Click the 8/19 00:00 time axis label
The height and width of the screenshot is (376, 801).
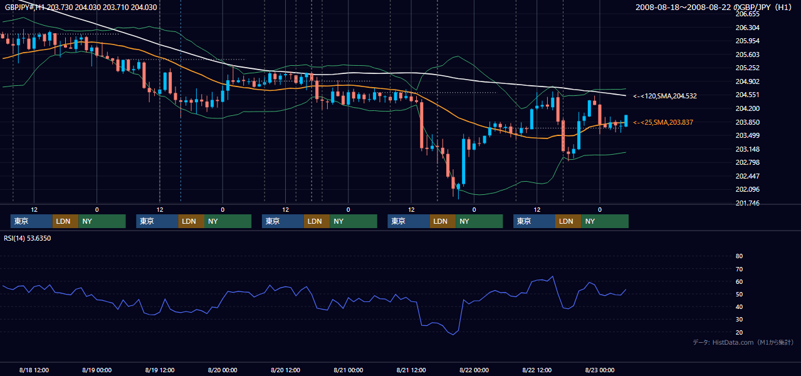pos(97,370)
